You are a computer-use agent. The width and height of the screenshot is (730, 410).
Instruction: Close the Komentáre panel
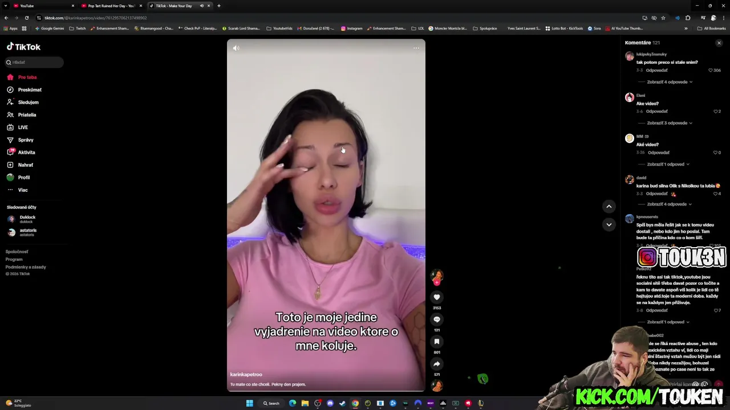click(x=719, y=43)
